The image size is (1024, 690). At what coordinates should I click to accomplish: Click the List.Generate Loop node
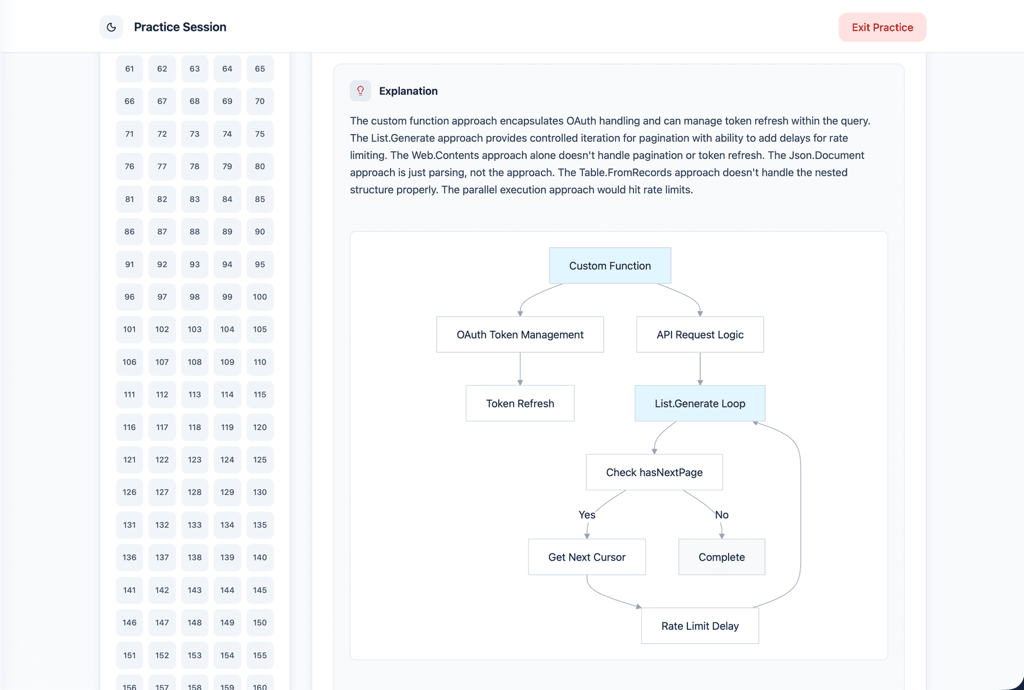(700, 403)
